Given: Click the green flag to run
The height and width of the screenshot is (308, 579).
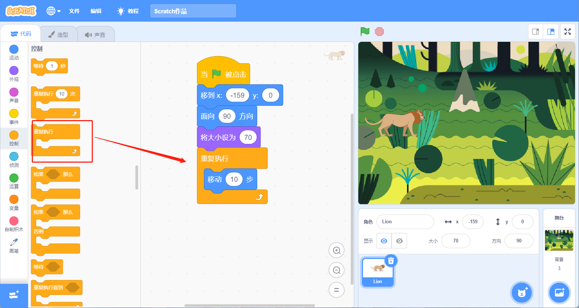Looking at the screenshot, I should [365, 31].
